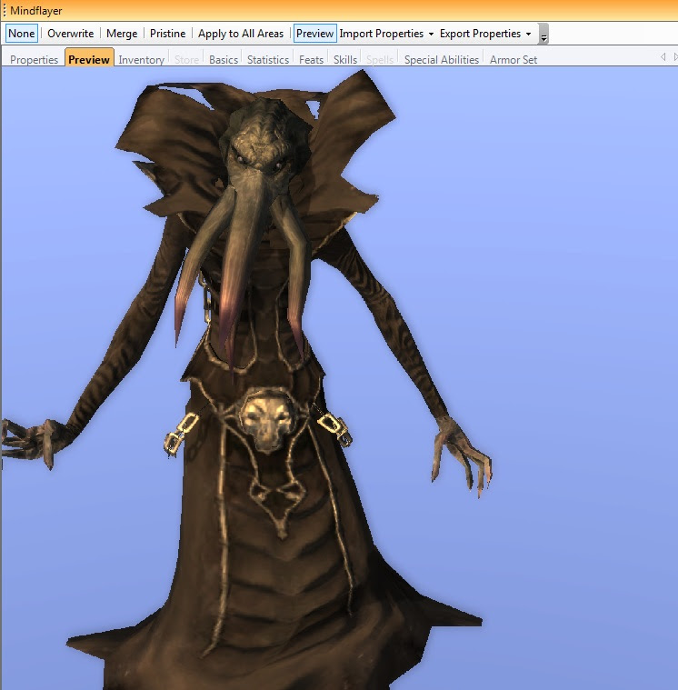Expand the toolbar overflow options arrow
678x690 pixels.
click(543, 34)
